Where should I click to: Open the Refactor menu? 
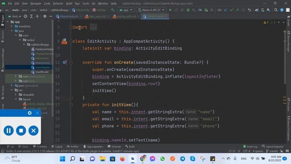point(58,3)
